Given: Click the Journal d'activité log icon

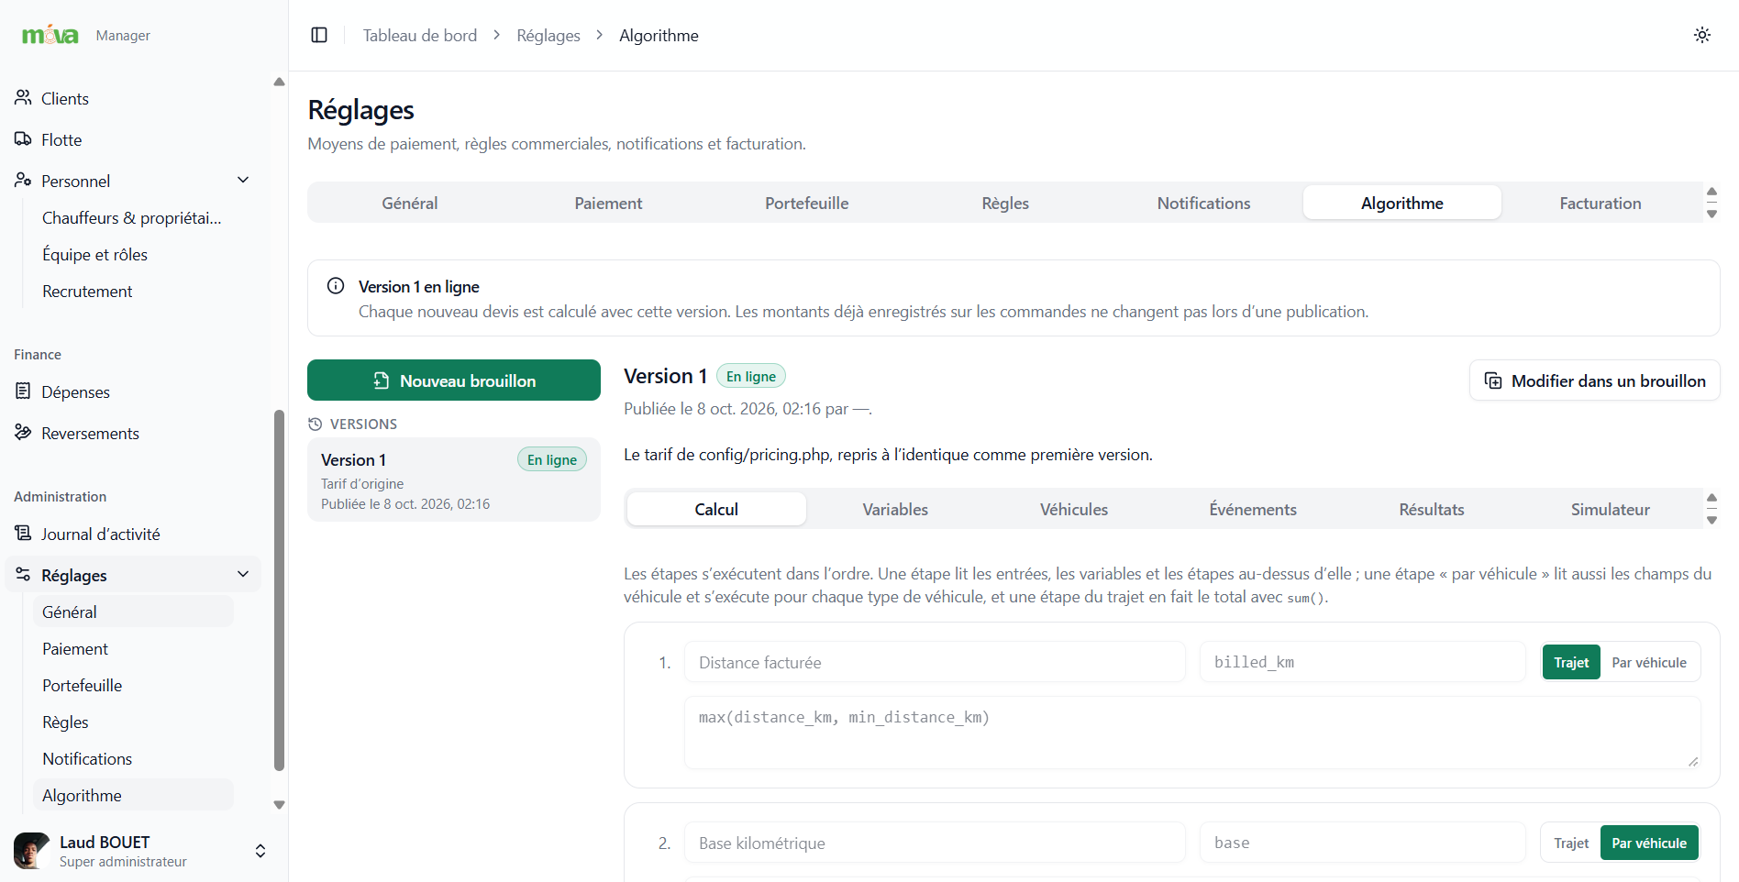Looking at the screenshot, I should [23, 533].
